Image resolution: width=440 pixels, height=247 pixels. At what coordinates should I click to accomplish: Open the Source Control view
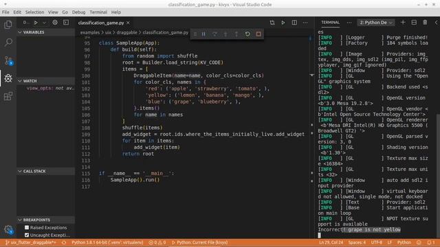pos(8,60)
